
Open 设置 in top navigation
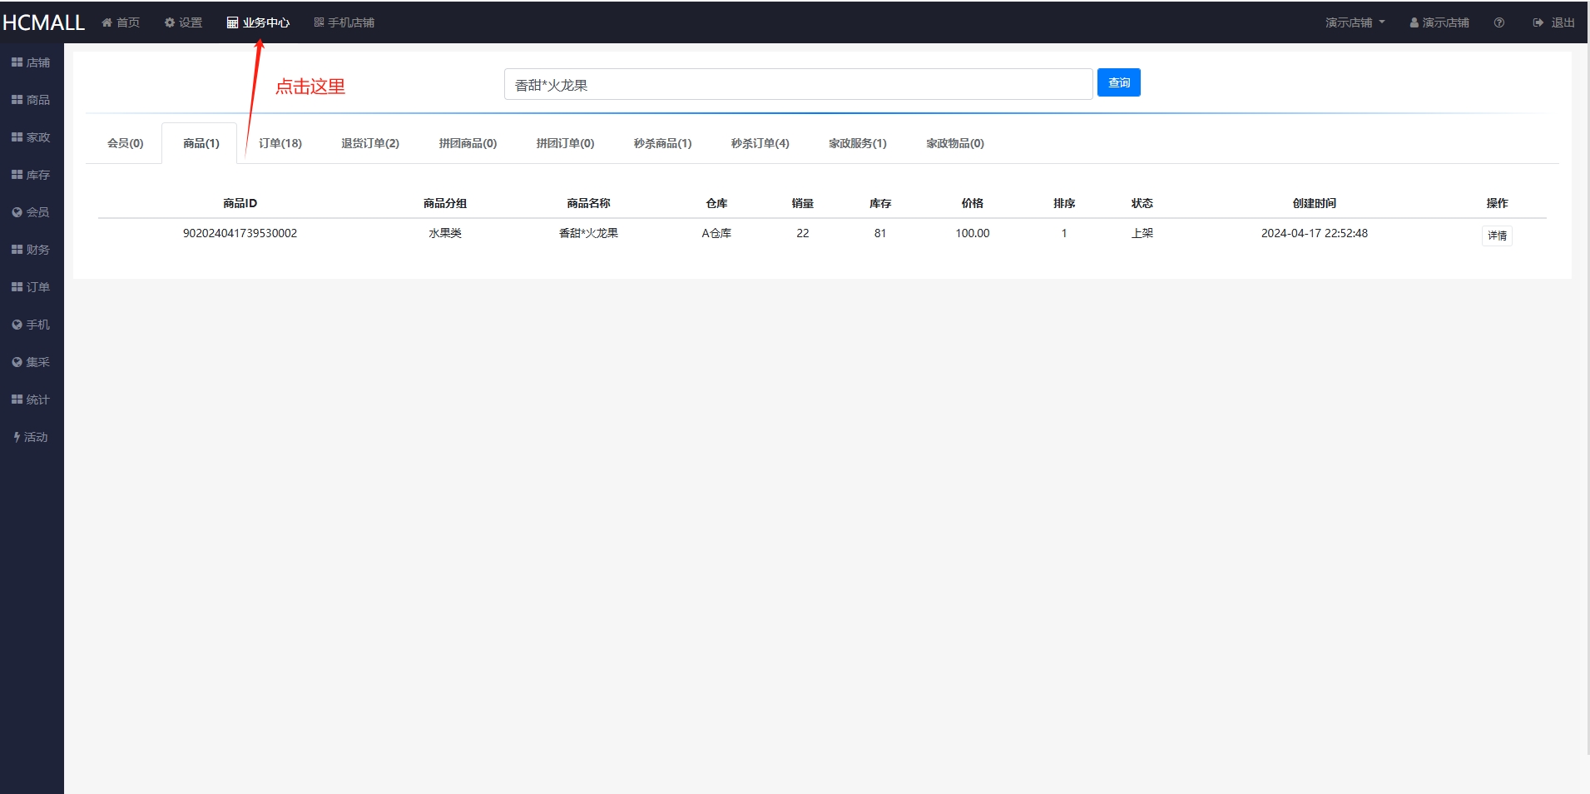click(183, 22)
